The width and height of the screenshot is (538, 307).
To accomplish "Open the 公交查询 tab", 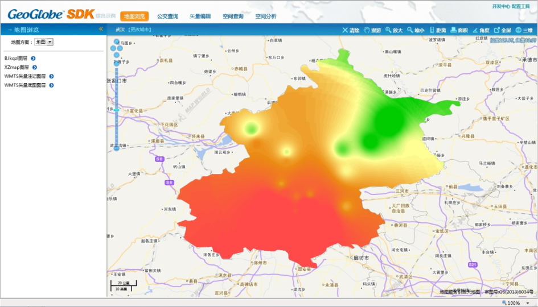I will (167, 16).
